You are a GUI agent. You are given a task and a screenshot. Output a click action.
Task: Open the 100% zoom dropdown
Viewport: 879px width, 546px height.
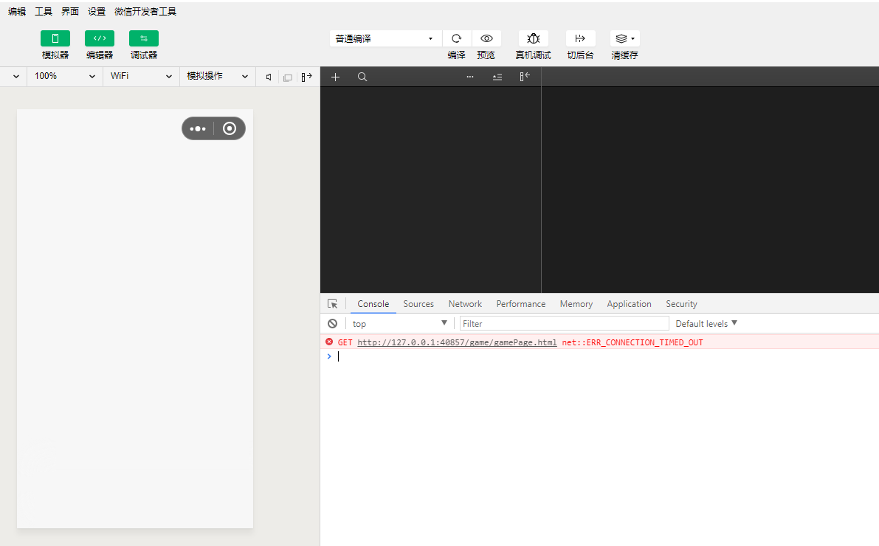[x=65, y=76]
